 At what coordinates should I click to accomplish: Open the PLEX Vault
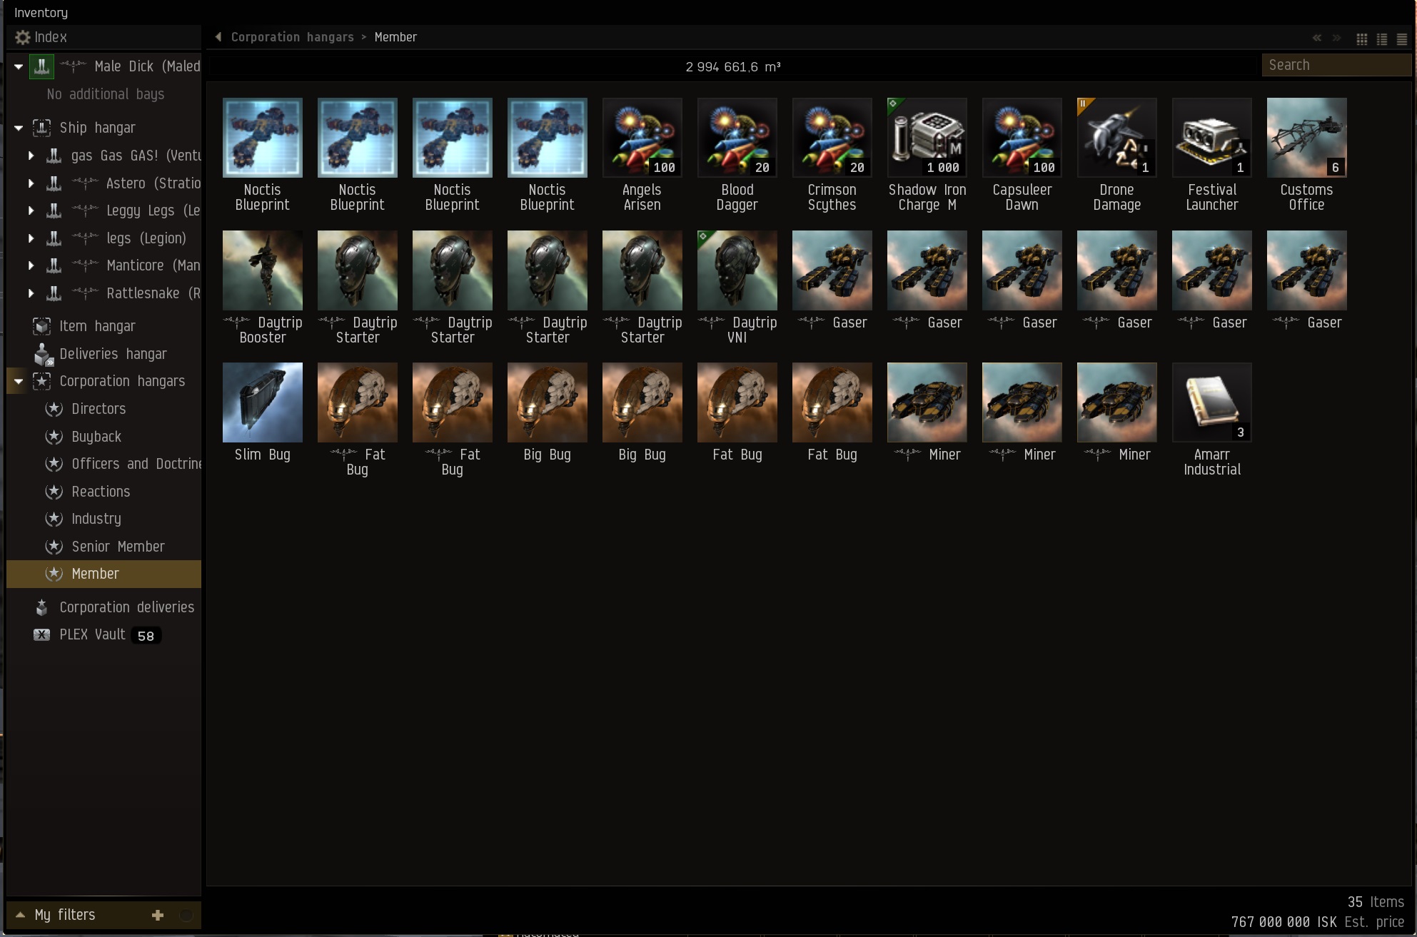[92, 634]
